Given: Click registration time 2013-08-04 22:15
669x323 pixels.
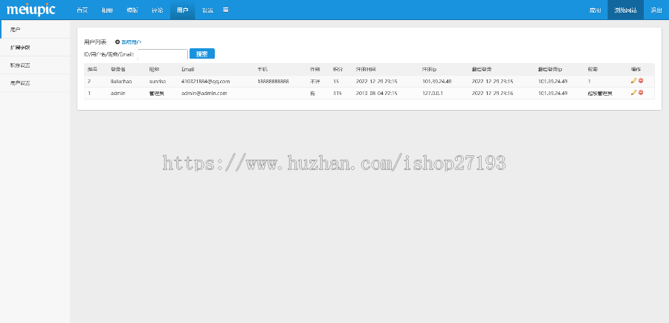Looking at the screenshot, I should tap(377, 93).
